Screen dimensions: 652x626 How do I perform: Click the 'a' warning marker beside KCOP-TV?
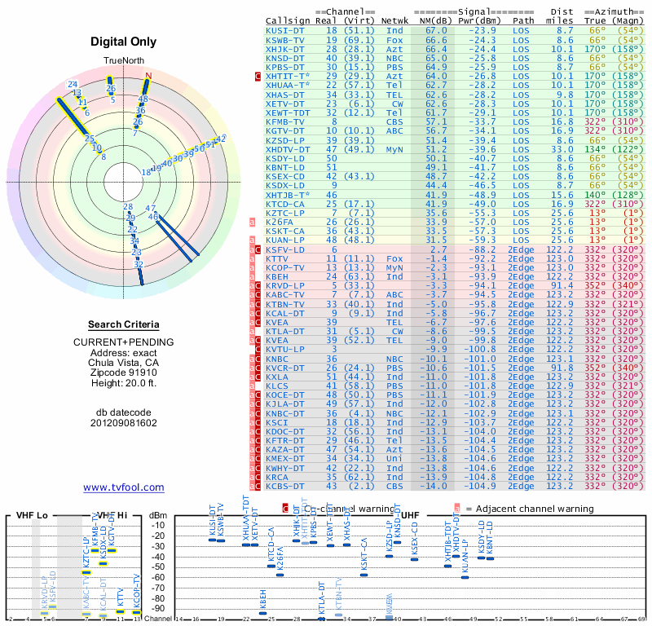coord(252,268)
